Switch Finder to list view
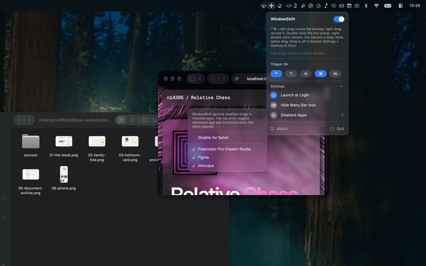 click(132, 120)
